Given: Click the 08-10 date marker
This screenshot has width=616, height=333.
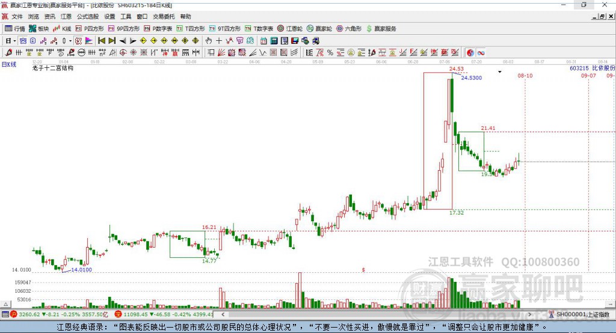Looking at the screenshot, I should (x=525, y=75).
